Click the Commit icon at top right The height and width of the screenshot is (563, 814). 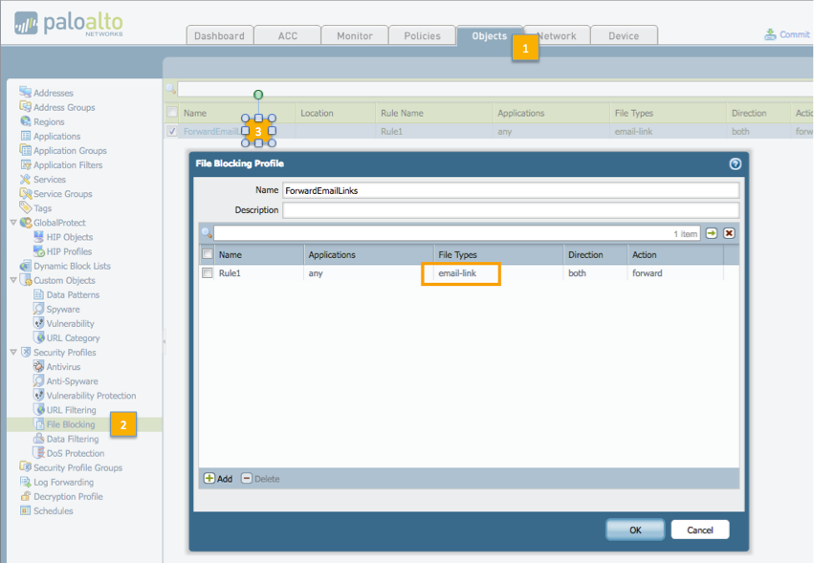pos(771,34)
